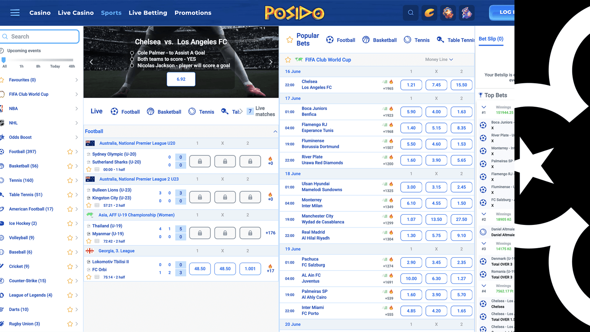Expand the NBA sidebar item
Screen dimensions: 590x332
pos(76,109)
